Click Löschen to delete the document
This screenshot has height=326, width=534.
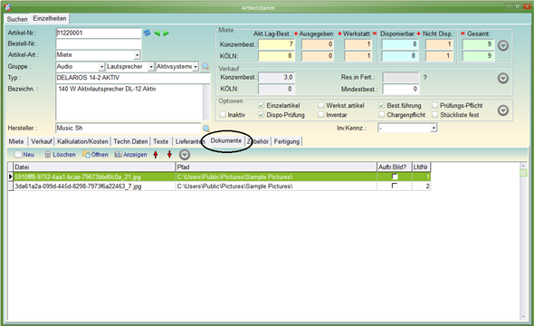[x=60, y=155]
